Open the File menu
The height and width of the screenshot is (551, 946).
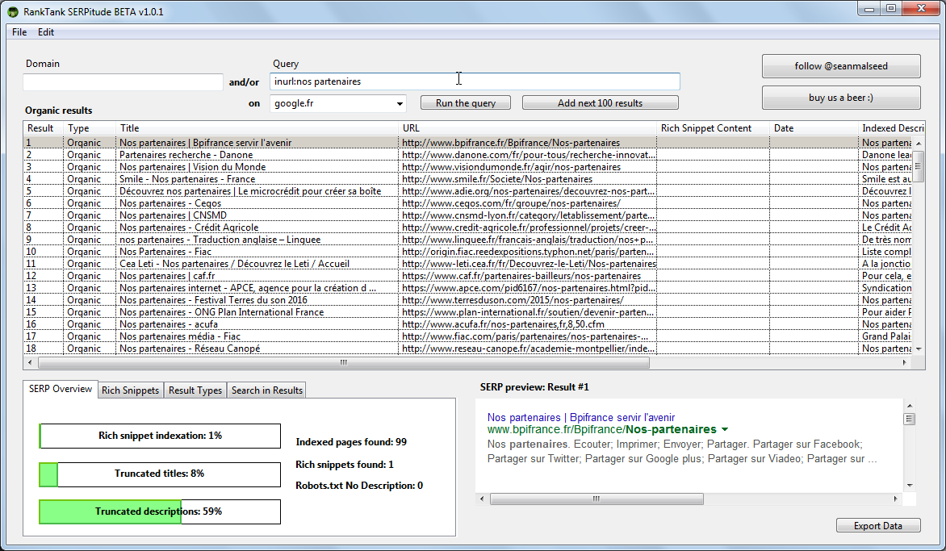coord(19,32)
